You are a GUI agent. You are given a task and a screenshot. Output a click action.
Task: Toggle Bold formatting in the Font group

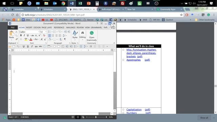tap(21, 35)
